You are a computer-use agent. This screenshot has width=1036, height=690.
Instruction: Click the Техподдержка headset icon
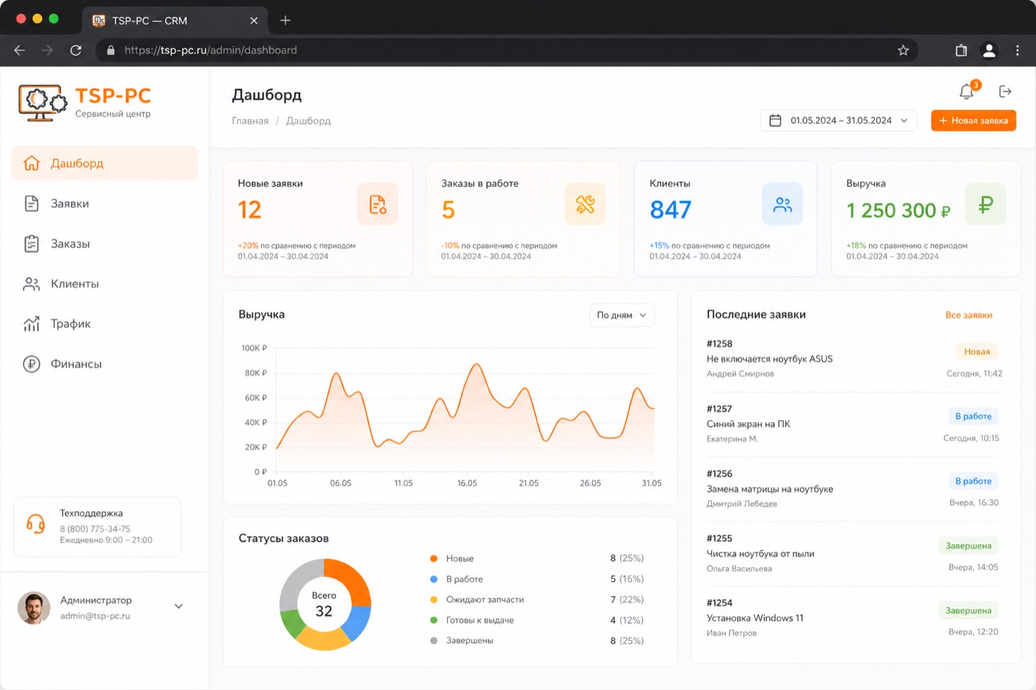tap(36, 524)
